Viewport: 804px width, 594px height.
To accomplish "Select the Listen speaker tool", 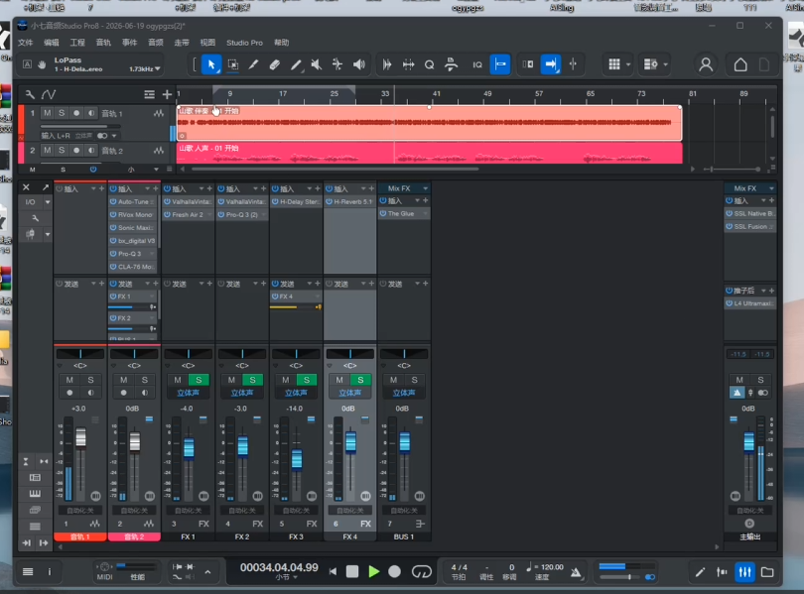I will point(359,64).
